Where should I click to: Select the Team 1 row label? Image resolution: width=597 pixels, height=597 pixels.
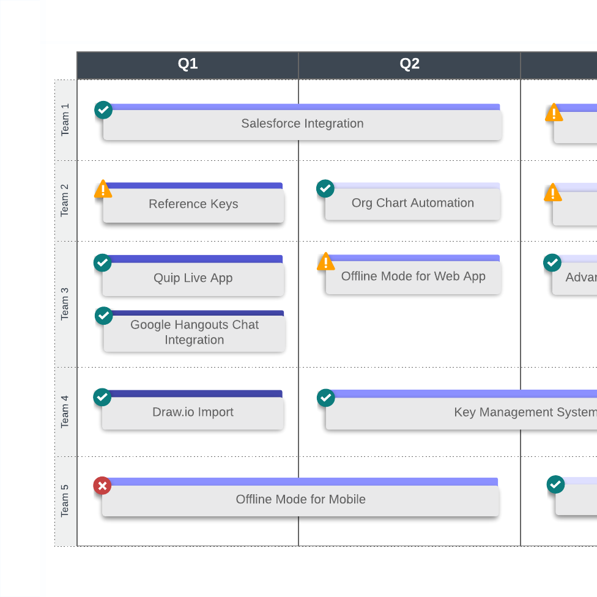tap(65, 120)
